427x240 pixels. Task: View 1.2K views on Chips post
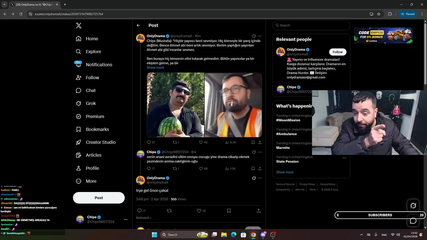point(227,169)
